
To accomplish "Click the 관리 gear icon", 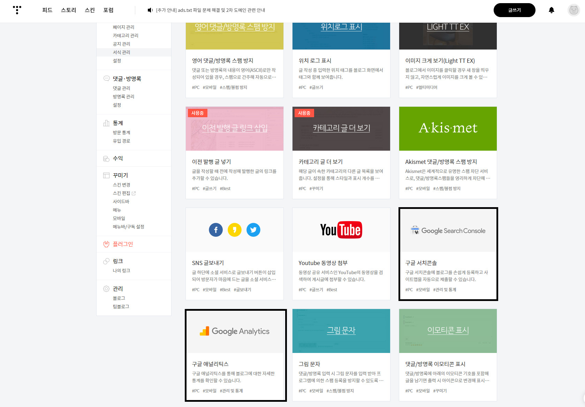I will [x=106, y=289].
